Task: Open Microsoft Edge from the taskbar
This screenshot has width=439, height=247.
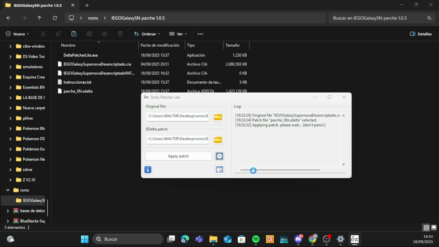Action: (185, 239)
